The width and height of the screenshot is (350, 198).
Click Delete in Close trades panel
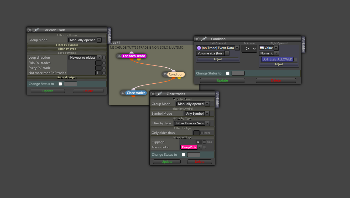(200, 162)
